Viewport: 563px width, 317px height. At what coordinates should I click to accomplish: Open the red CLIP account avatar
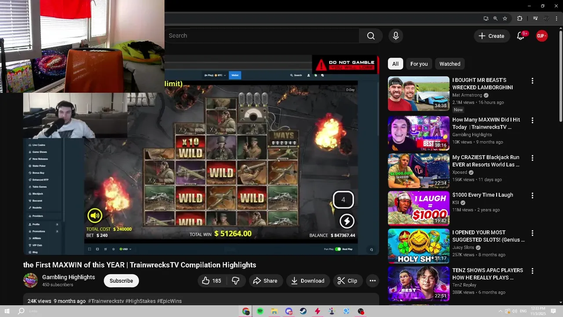pos(541,36)
